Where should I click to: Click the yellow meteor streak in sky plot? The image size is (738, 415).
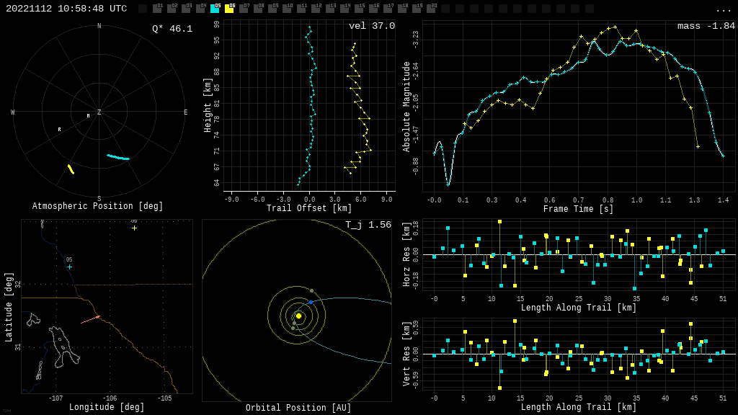[71, 169]
